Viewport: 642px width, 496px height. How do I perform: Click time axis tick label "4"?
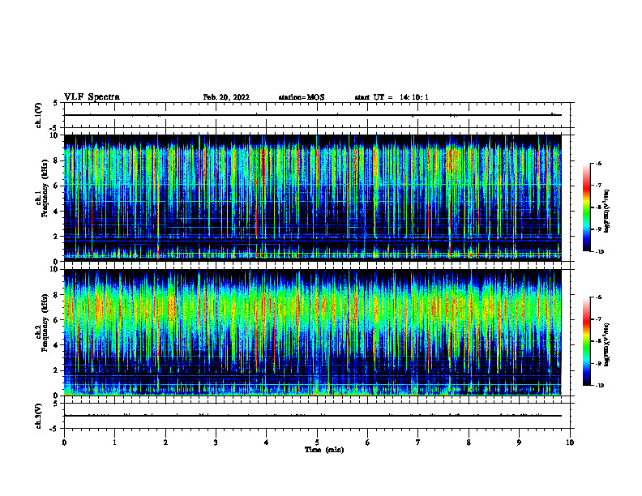pyautogui.click(x=267, y=443)
